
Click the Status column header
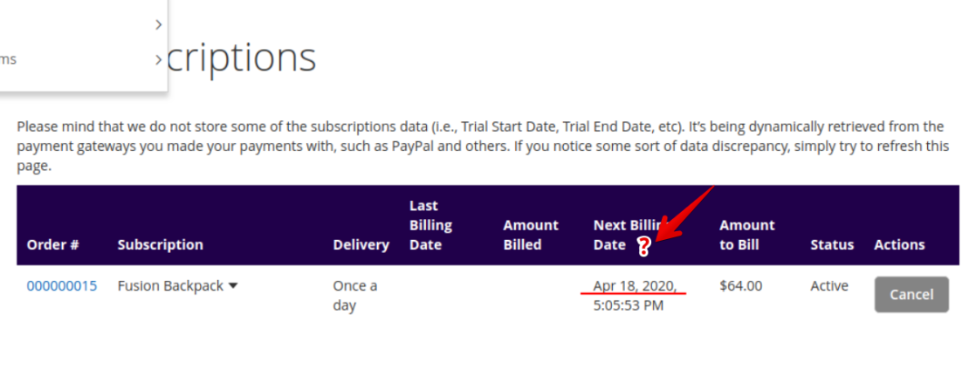pyautogui.click(x=832, y=244)
